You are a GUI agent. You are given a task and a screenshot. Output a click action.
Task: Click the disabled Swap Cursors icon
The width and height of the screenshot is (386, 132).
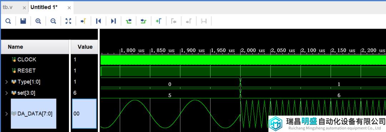[x=204, y=21]
